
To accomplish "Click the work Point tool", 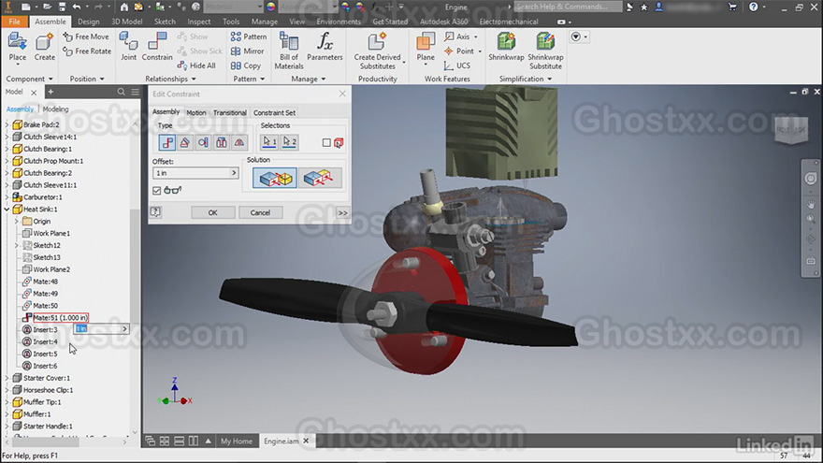I will (x=462, y=51).
